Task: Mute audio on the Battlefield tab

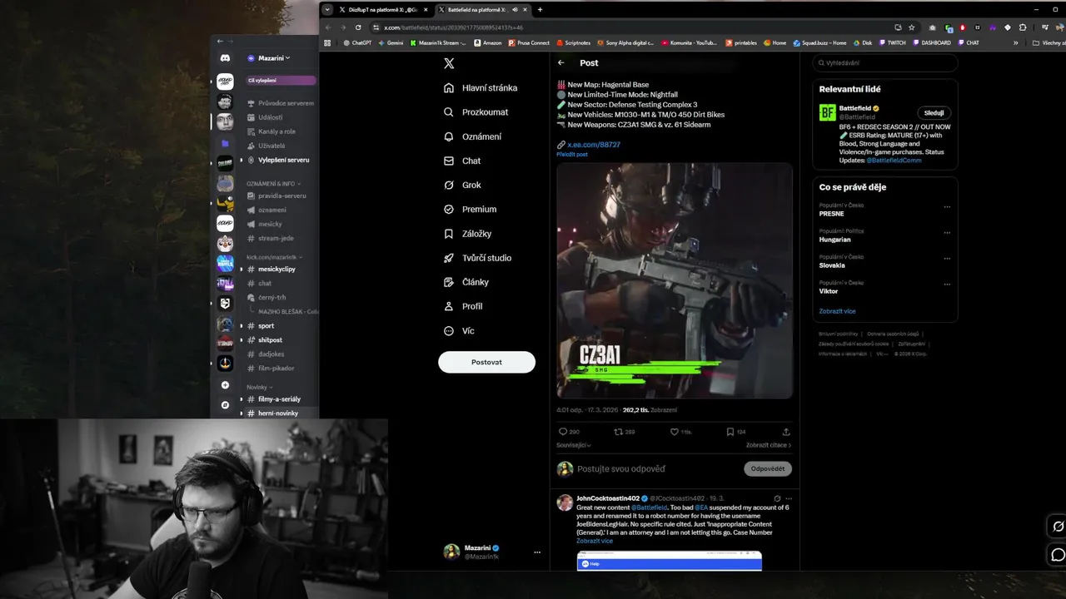Action: tap(516, 10)
